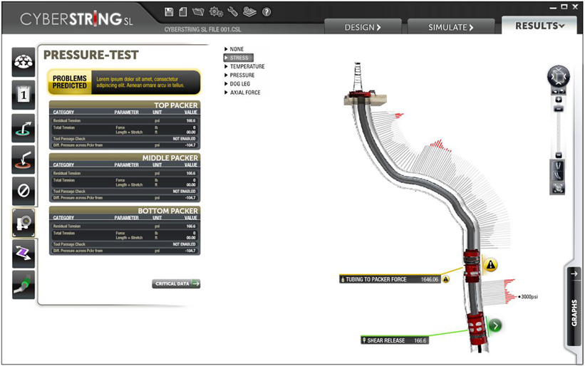This screenshot has height=366, width=585.
Task: Click the zoom out minus at slider bottom
Action: coord(559,155)
